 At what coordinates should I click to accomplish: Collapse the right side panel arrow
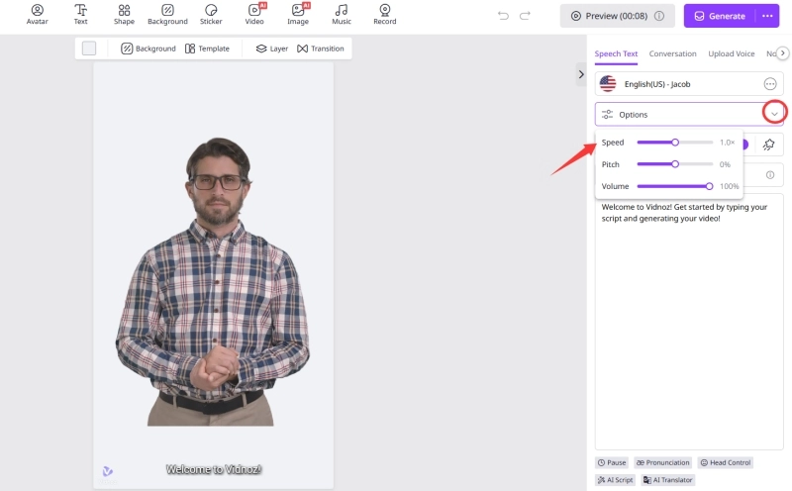[x=581, y=74]
